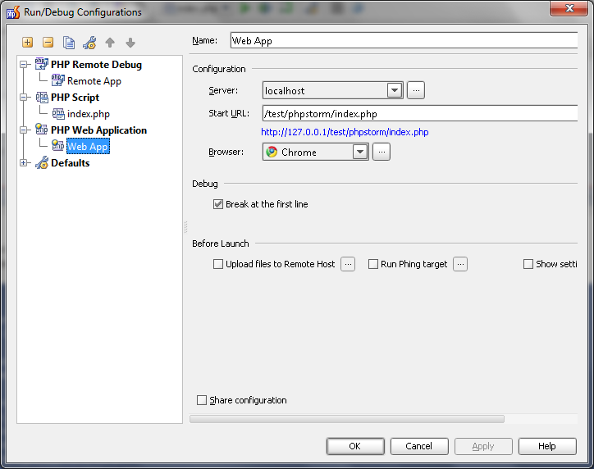This screenshot has width=594, height=469.
Task: Collapse the PHP Web Application node
Action: 24,130
